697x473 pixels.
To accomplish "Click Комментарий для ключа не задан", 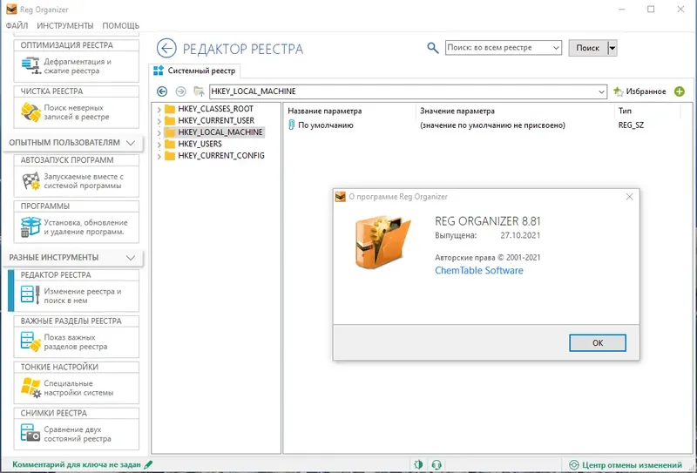I will tap(77, 464).
